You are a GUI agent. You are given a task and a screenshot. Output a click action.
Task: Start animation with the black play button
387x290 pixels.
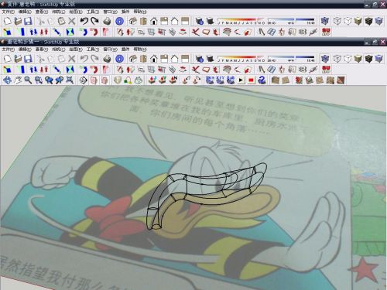point(241,80)
